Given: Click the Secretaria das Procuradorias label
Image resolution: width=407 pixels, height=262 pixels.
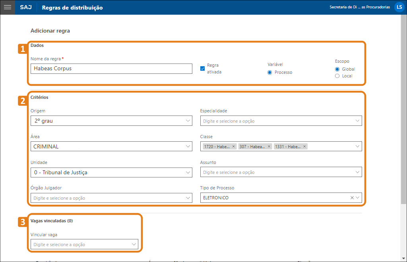Looking at the screenshot, I should (360, 7).
